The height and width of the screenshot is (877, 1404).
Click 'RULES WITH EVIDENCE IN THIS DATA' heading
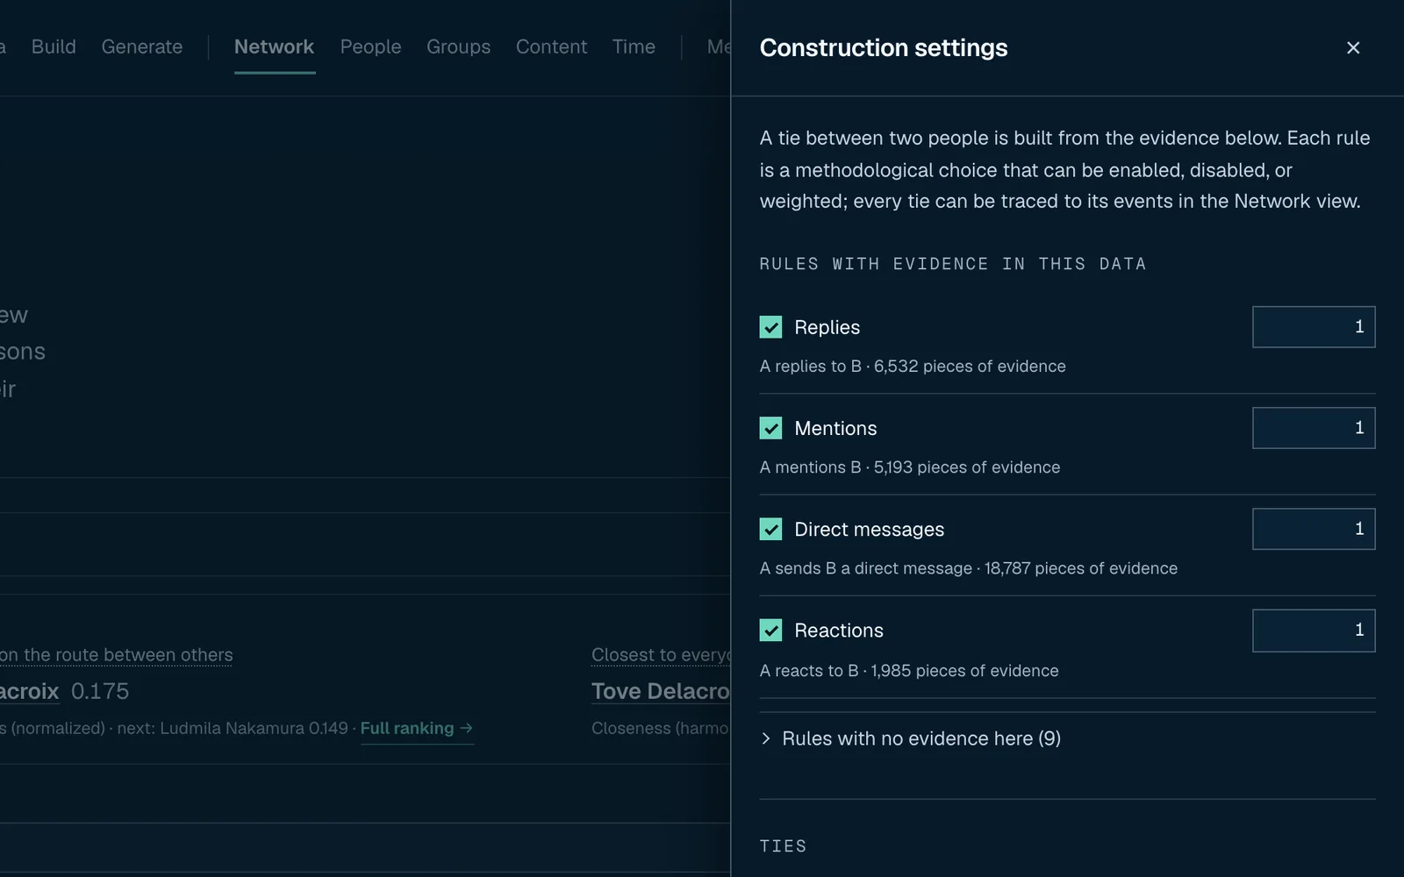coord(953,264)
